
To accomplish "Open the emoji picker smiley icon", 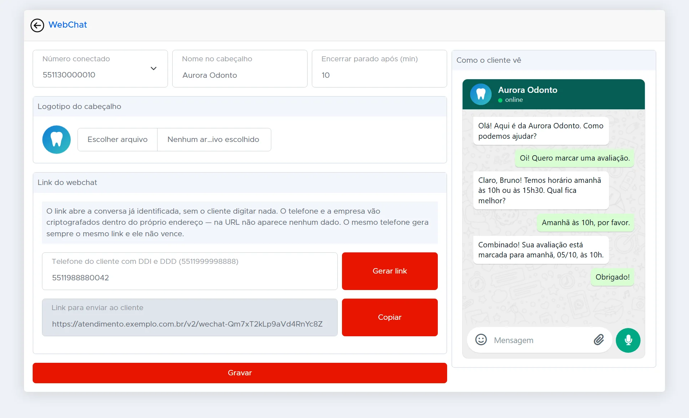I will [x=481, y=339].
